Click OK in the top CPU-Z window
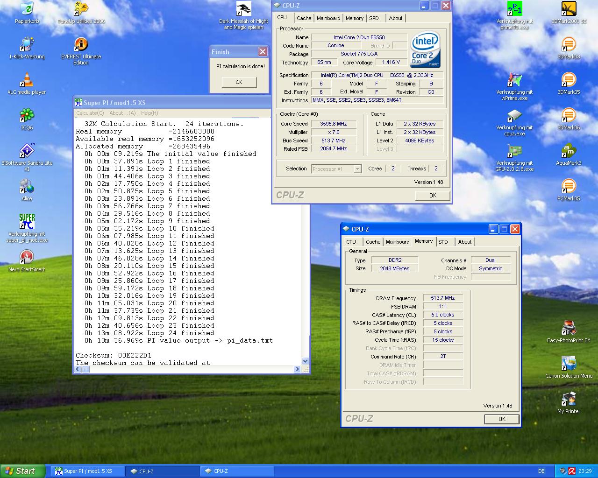Image resolution: width=598 pixels, height=478 pixels. 433,196
